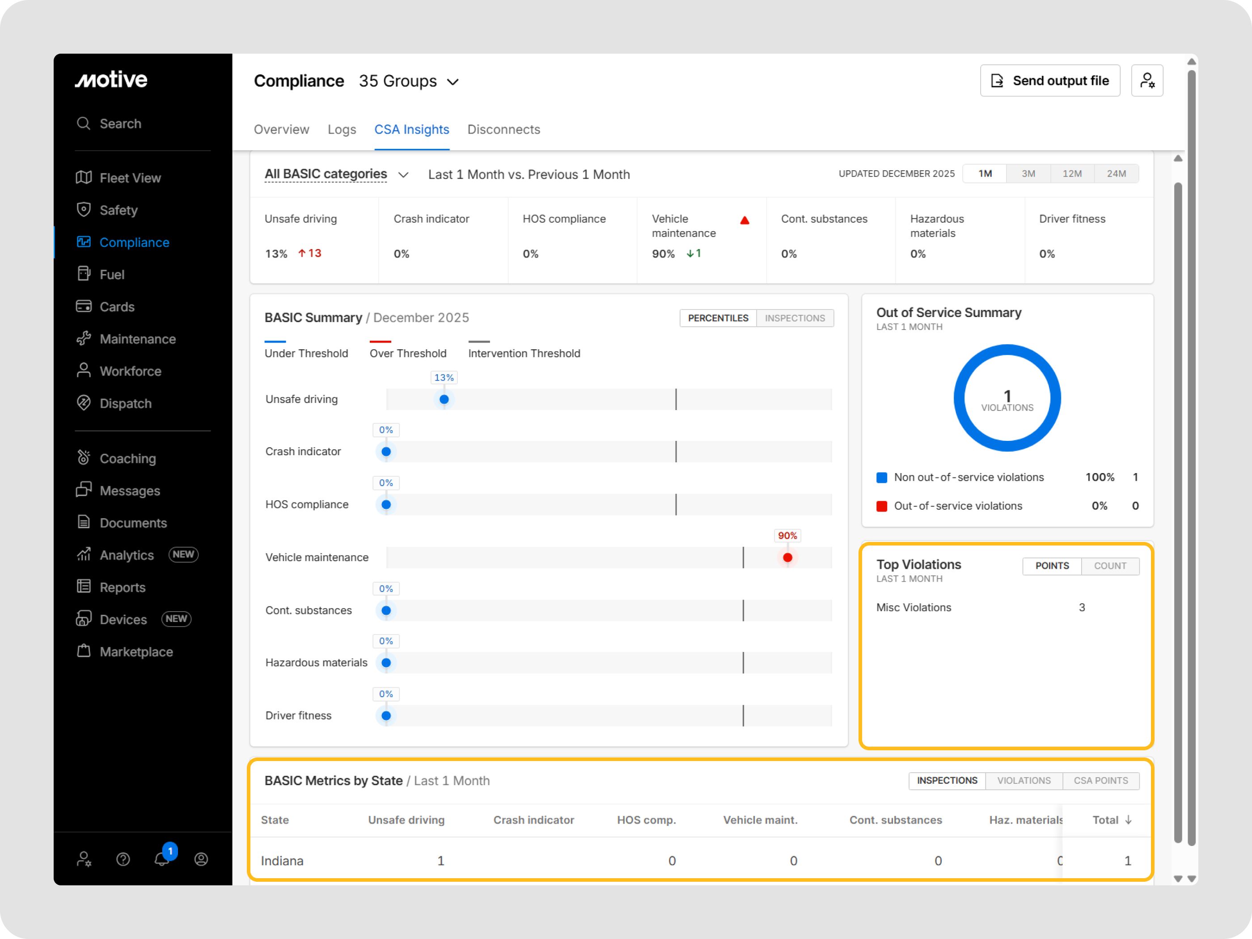Screen dimensions: 1252x939
Task: Open the Logs tab
Action: (x=342, y=130)
